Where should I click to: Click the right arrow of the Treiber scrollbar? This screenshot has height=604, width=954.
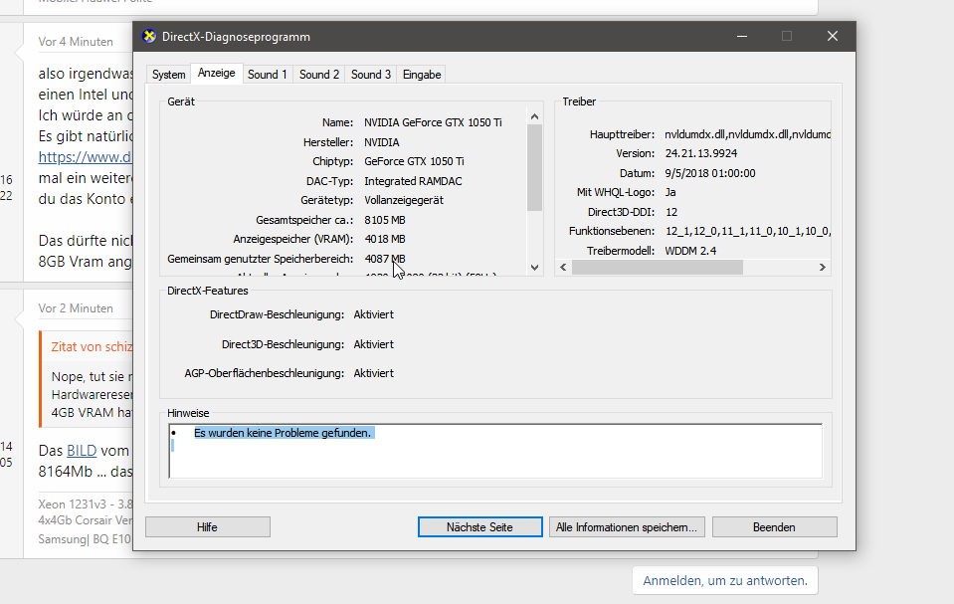822,267
